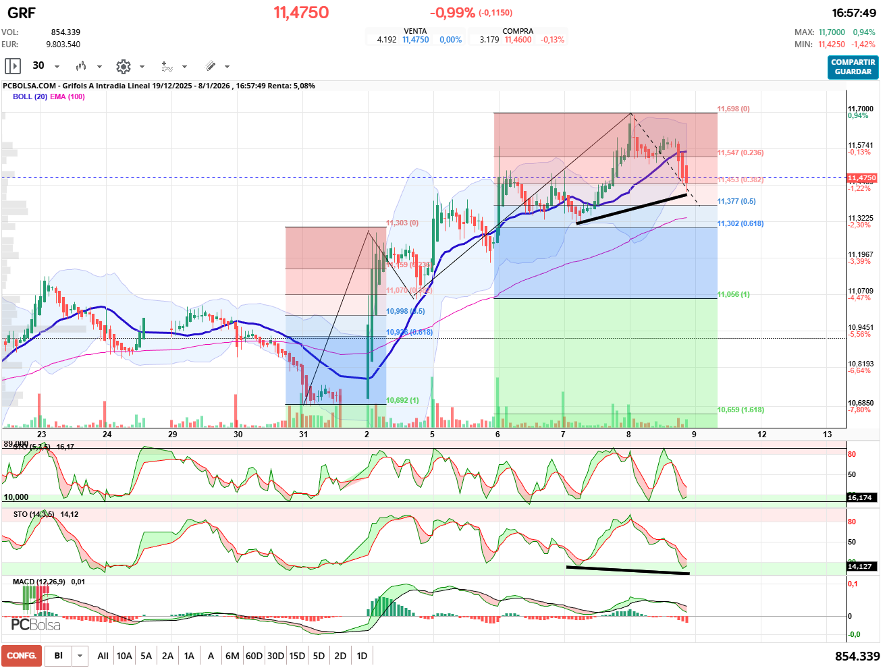889x670 pixels.
Task: Click the EMA (100) indicator label
Action: (68, 96)
